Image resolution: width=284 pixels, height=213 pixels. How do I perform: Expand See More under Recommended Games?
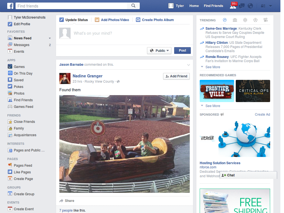tap(213, 106)
